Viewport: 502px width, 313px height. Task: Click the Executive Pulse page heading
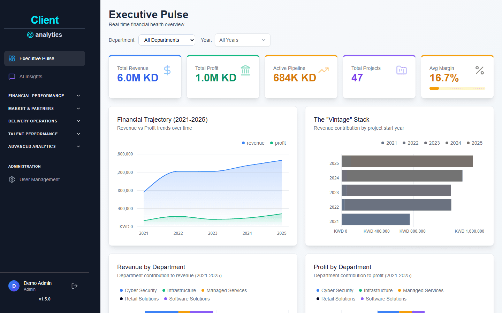[x=149, y=14]
